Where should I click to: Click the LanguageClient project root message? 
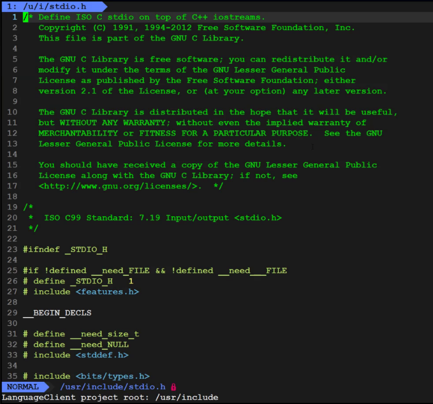coord(110,397)
